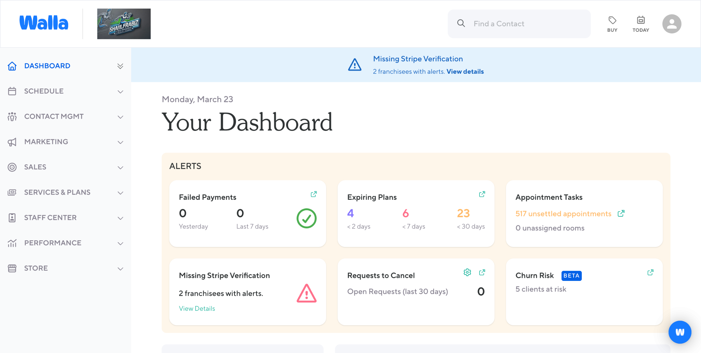Image resolution: width=701 pixels, height=353 pixels.
Task: Click the unsettled appointments link icon
Action: tap(621, 213)
